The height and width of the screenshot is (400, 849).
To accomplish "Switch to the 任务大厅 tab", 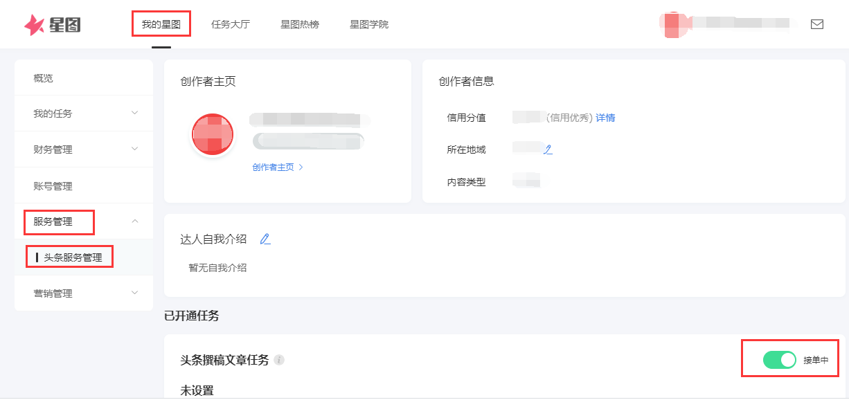I will tap(231, 24).
